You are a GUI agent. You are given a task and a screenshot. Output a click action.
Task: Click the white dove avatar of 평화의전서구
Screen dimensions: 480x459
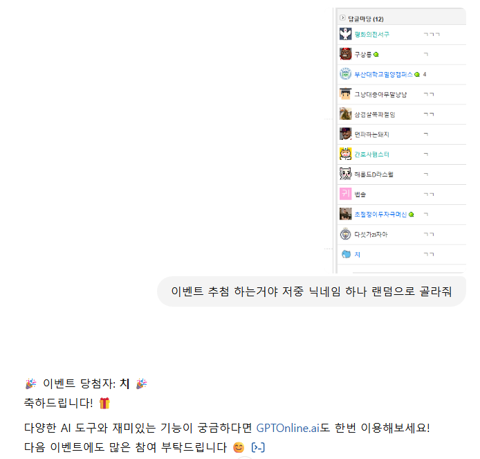pos(345,34)
